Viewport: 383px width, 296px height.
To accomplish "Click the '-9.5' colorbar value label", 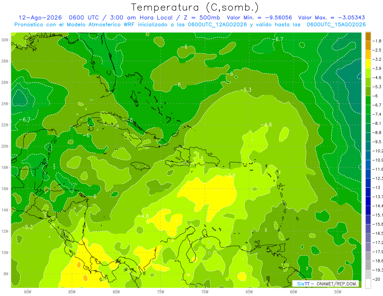I will [x=377, y=142].
